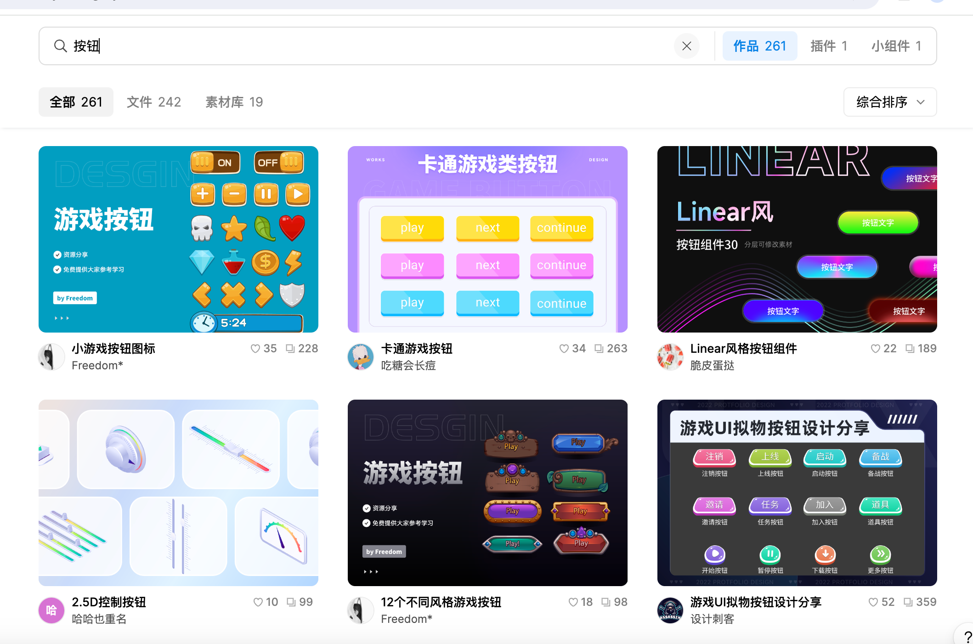Open the 卡通游戏类按钮 thumbnail
Image resolution: width=973 pixels, height=644 pixels.
(x=487, y=239)
